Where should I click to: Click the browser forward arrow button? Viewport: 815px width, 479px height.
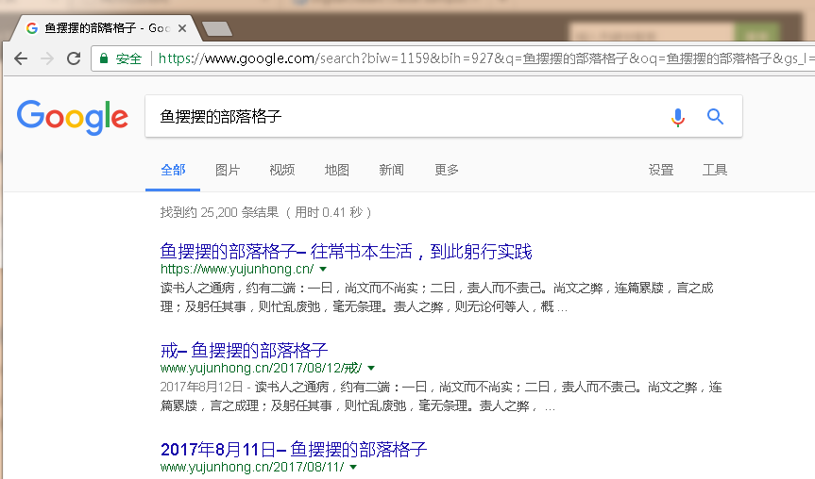[x=47, y=58]
